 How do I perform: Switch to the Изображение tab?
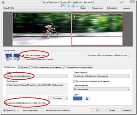coord(10,67)
